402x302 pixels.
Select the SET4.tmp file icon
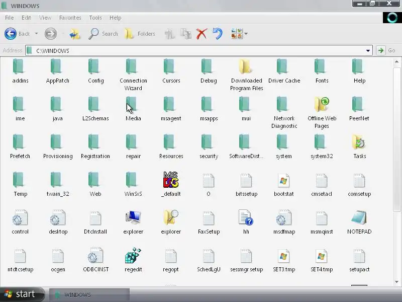(321, 256)
